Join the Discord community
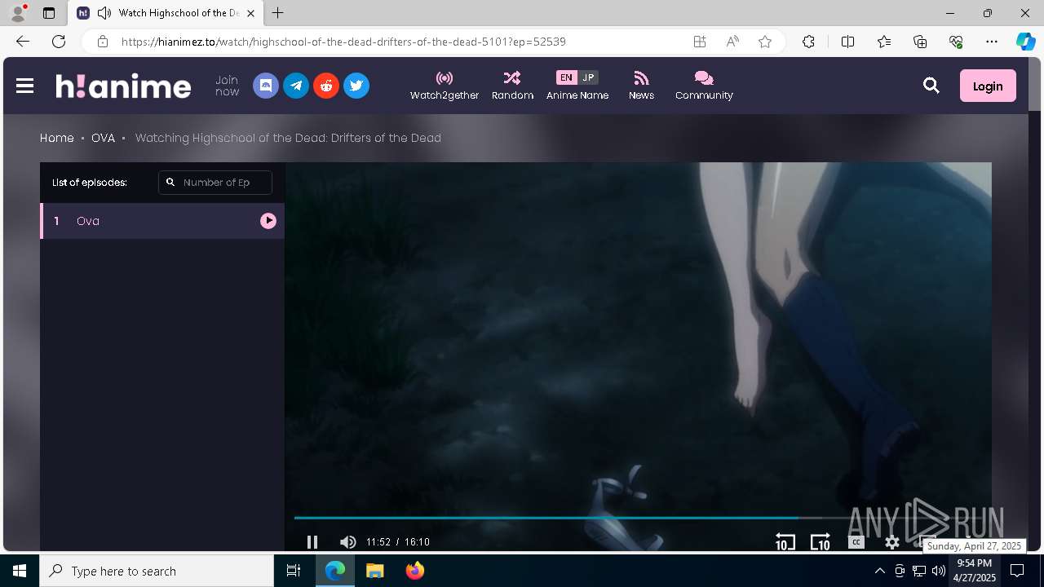This screenshot has width=1044, height=587. [x=266, y=86]
